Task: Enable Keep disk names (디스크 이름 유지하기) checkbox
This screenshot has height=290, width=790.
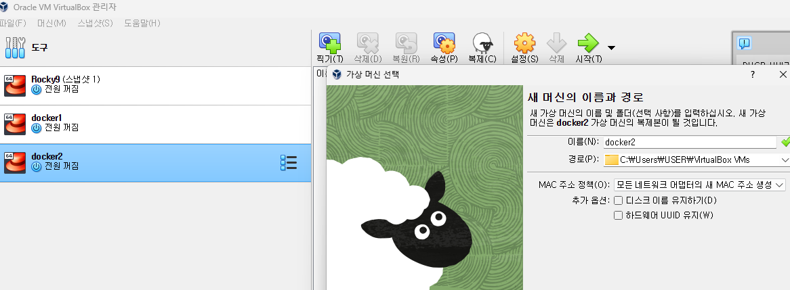Action: point(618,201)
